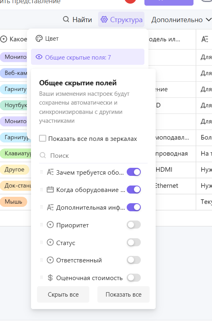The image size is (212, 332).
Task: Expand the Дополнительно dropdown arrow
Action: pos(209,20)
